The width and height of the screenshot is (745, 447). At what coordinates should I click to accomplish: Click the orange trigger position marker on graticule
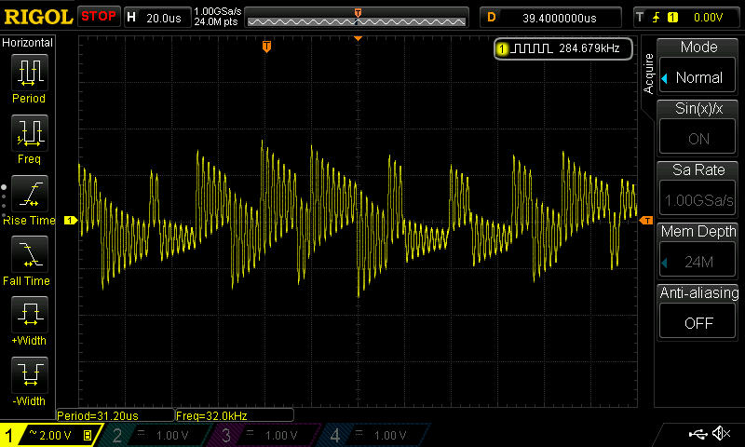266,46
